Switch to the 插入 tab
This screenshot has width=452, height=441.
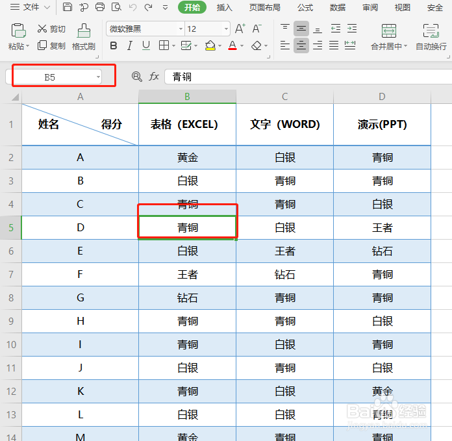[x=224, y=7]
